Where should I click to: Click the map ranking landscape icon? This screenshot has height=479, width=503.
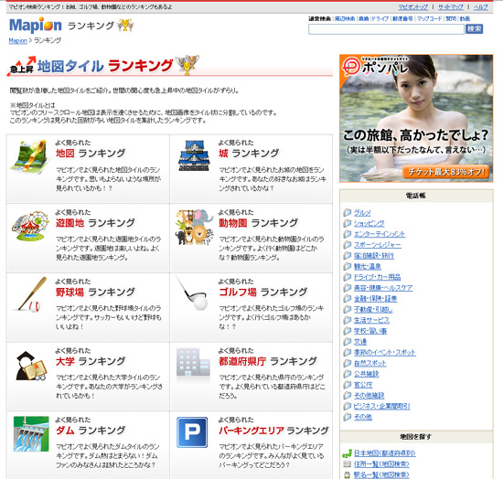point(30,156)
